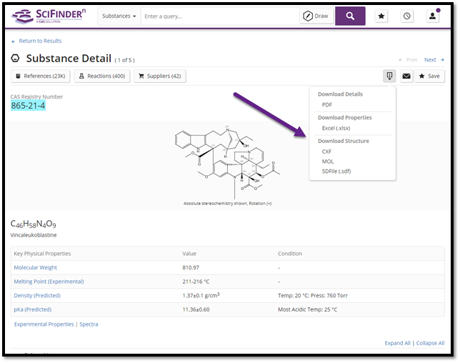Download properties as Excel (.xlsx)

point(336,128)
